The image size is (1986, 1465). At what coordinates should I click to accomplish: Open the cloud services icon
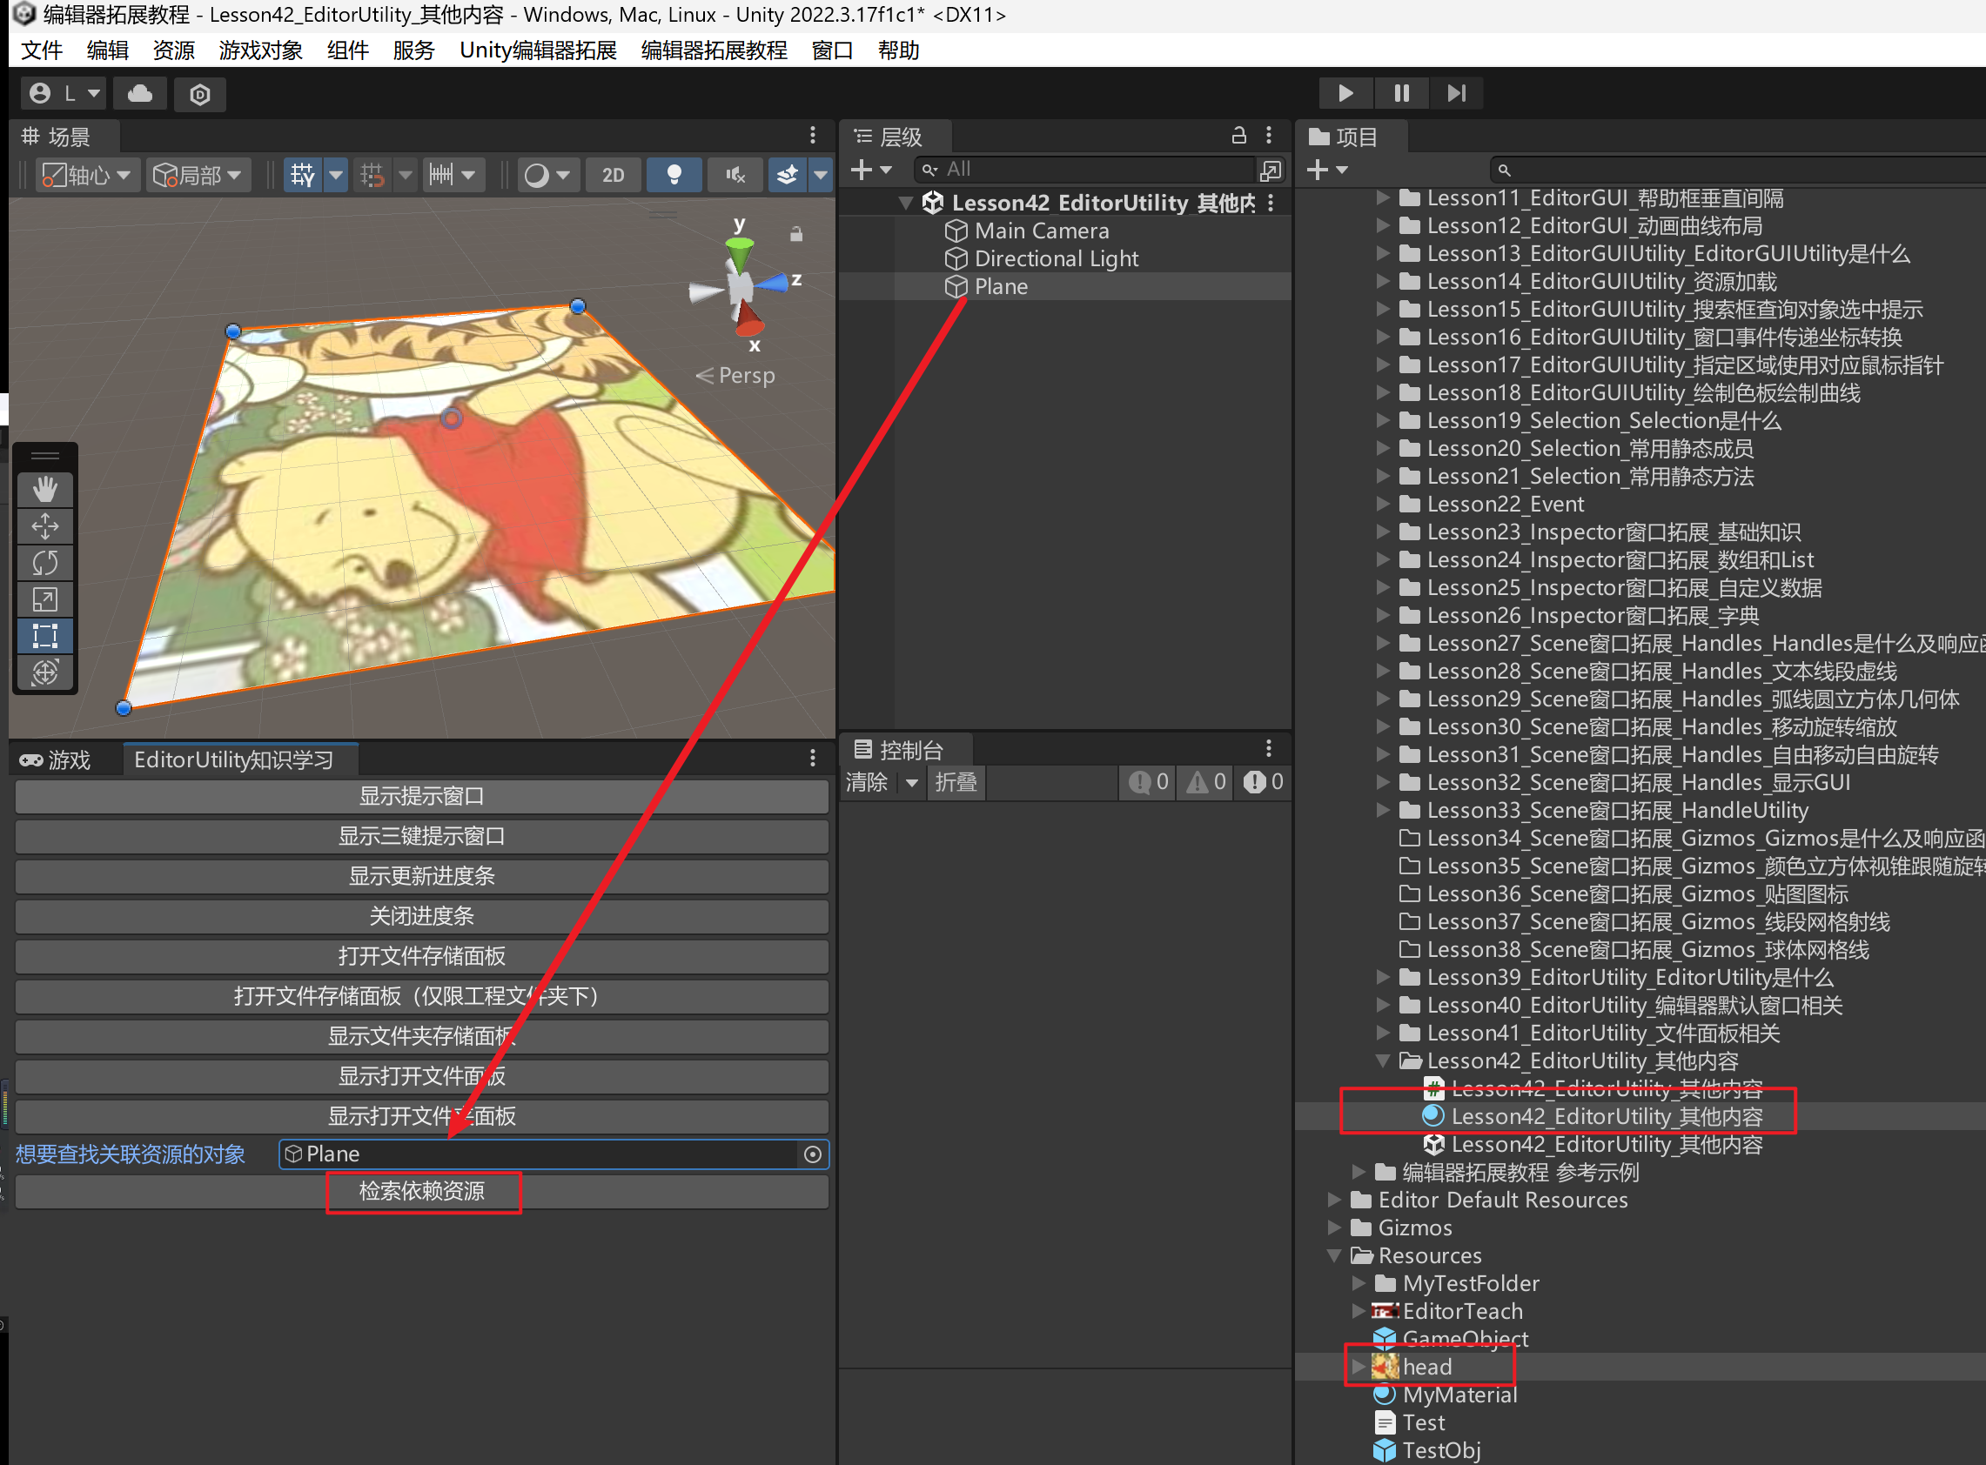point(140,93)
